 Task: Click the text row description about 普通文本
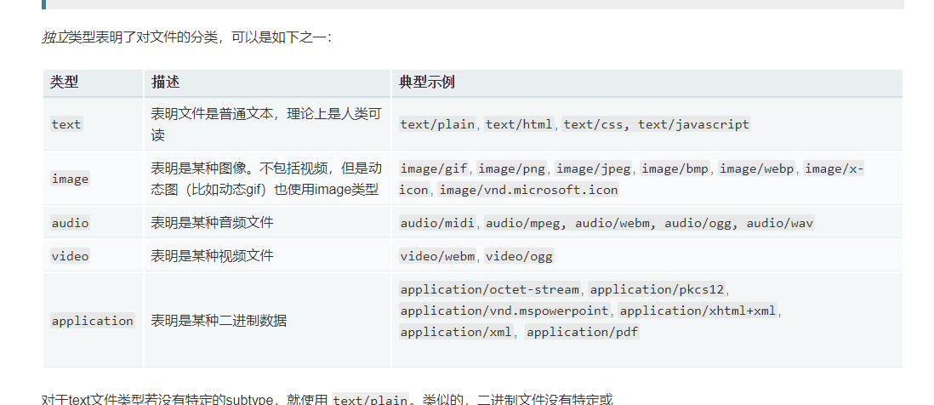[266, 124]
